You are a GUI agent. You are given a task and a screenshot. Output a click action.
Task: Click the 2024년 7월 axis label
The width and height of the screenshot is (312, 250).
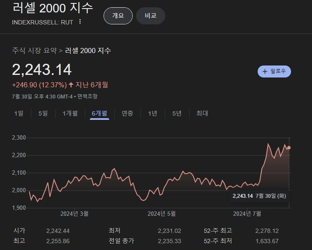coord(247,214)
